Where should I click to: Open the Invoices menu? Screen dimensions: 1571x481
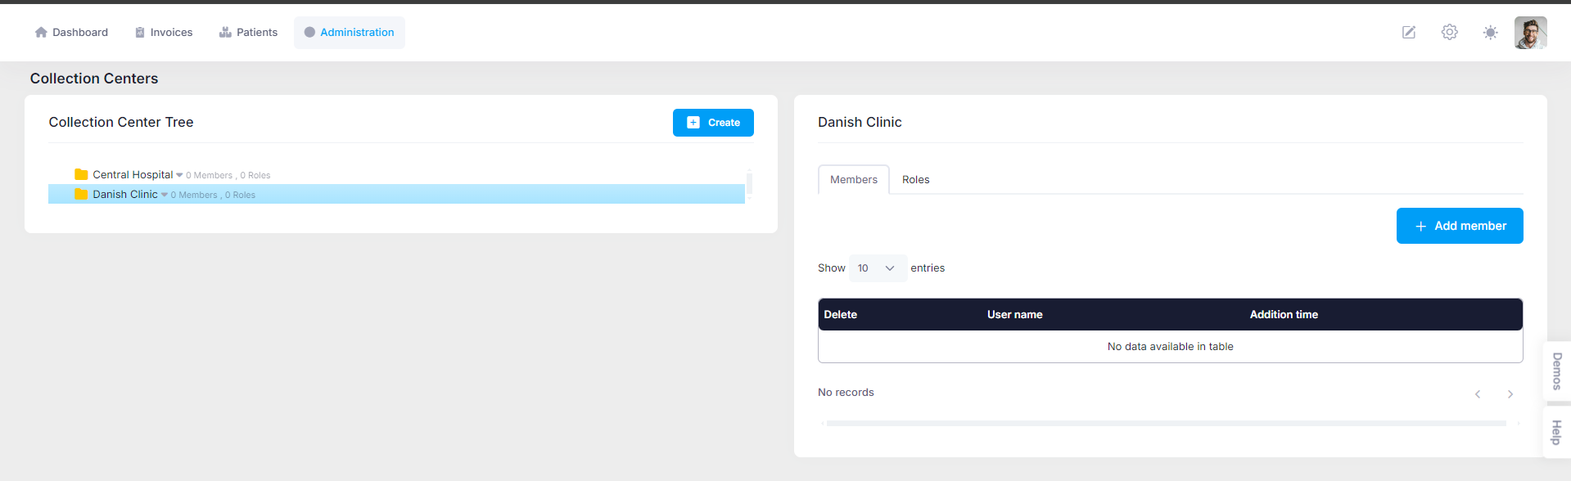point(164,33)
